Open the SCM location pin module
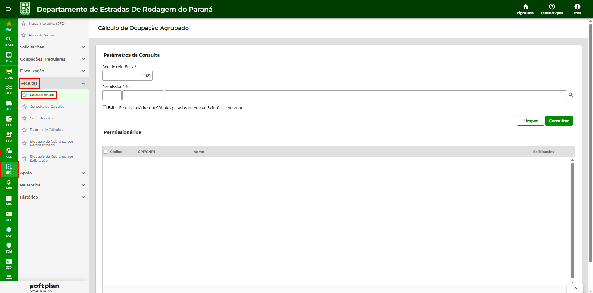This screenshot has height=293, width=593. (9, 248)
